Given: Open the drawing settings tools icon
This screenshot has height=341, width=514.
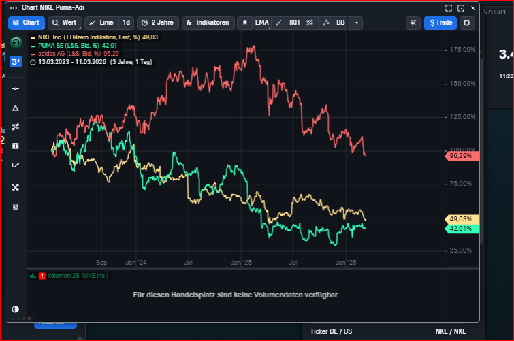Looking at the screenshot, I should click(x=16, y=187).
